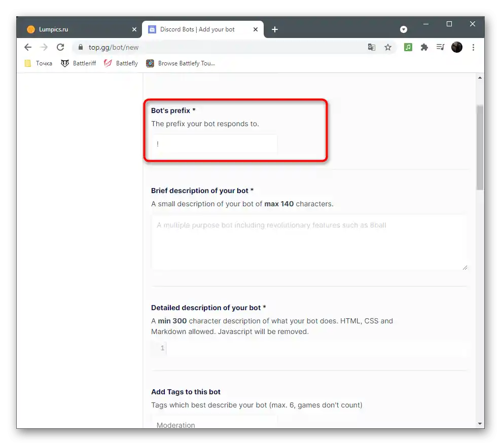Close the Lumpics.ru tab

134,29
